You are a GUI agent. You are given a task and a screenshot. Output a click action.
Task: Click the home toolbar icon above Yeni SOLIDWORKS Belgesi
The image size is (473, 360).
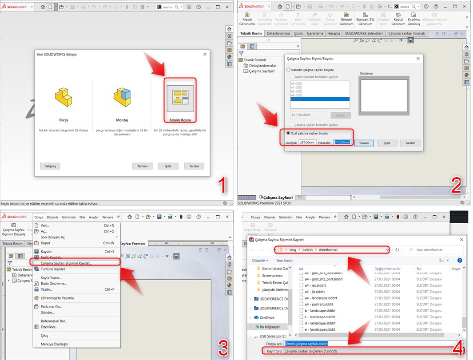[x=43, y=7]
